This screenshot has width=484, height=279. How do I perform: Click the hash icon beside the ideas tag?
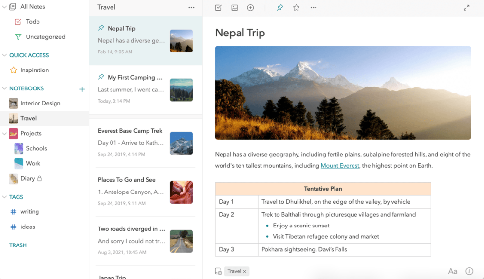(13, 227)
